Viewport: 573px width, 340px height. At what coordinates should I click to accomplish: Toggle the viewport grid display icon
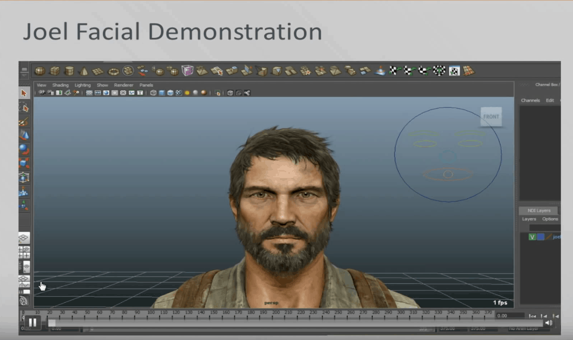click(89, 93)
